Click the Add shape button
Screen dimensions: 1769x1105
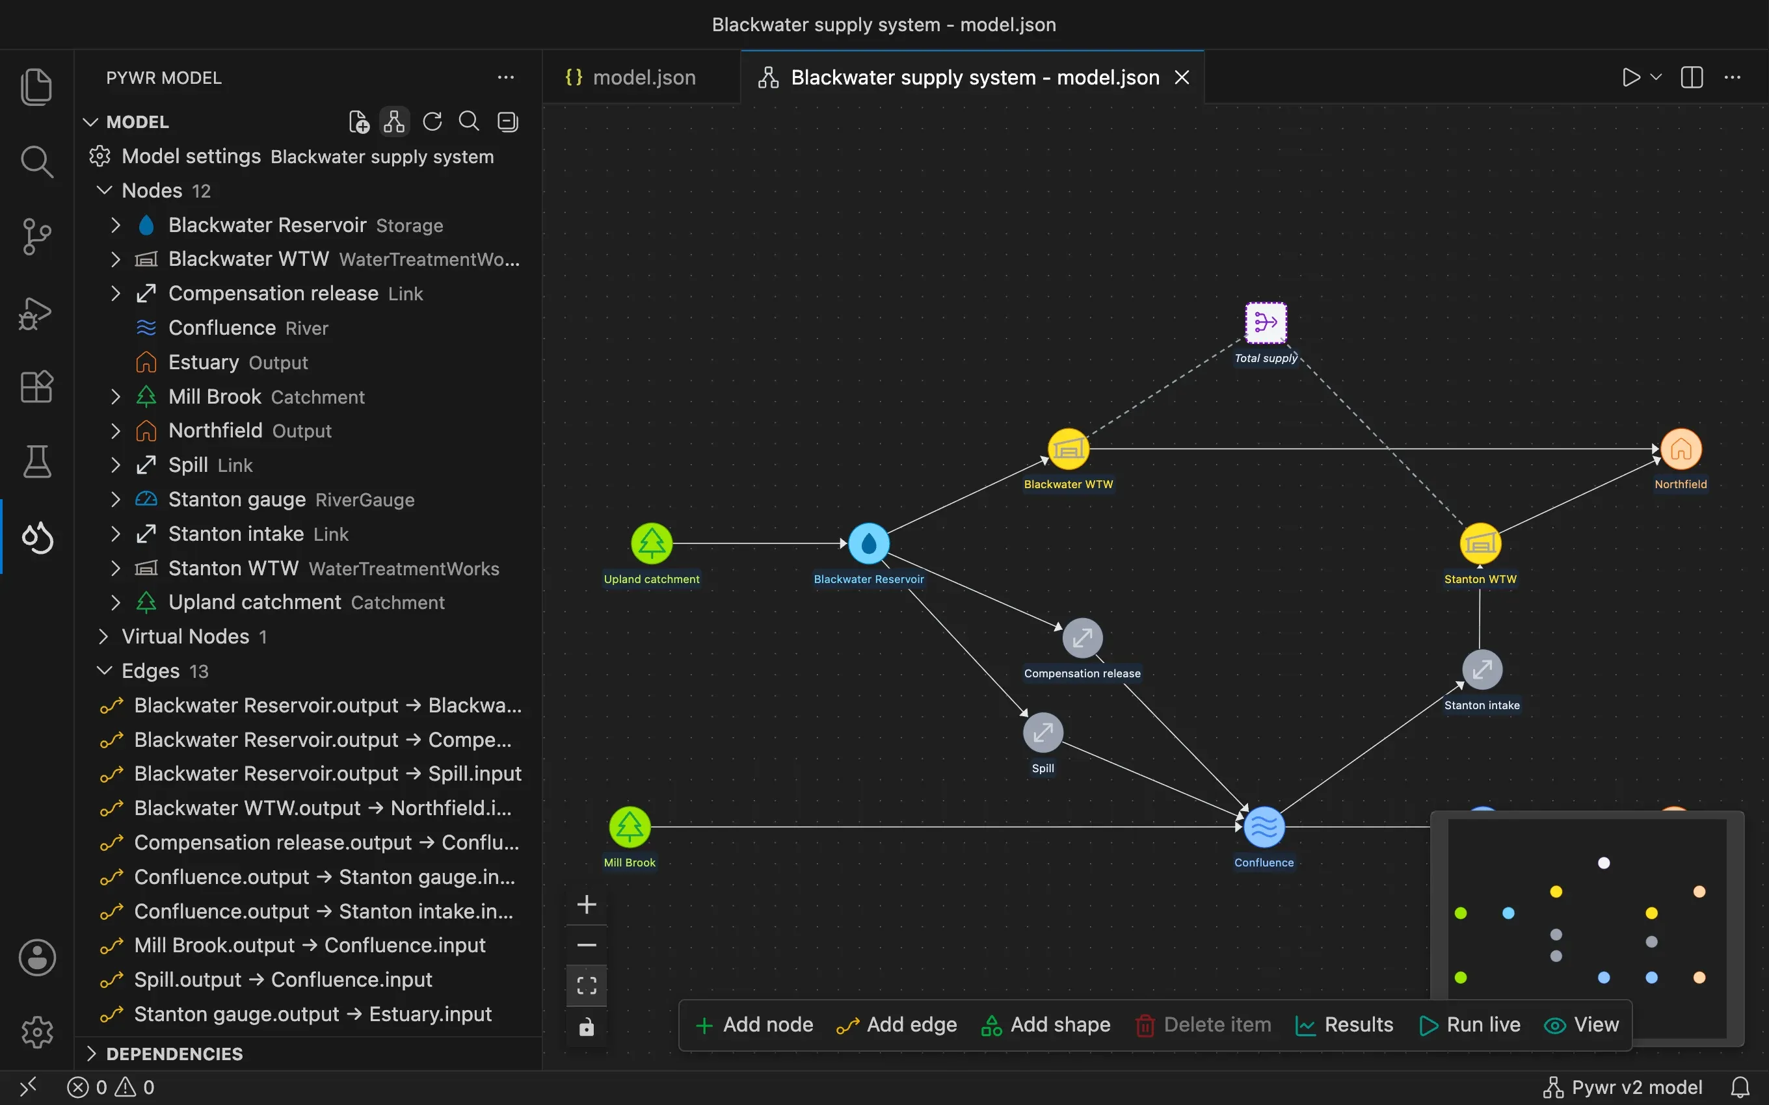(1046, 1024)
